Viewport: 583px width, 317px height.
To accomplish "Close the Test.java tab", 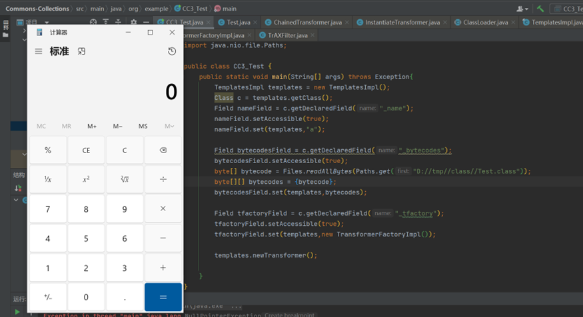I will 255,23.
